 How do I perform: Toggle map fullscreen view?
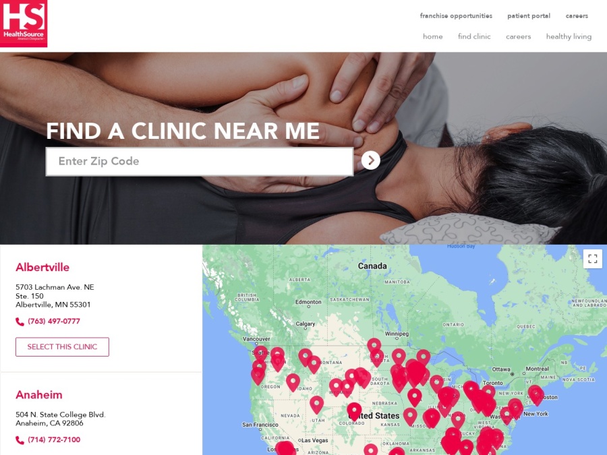593,258
